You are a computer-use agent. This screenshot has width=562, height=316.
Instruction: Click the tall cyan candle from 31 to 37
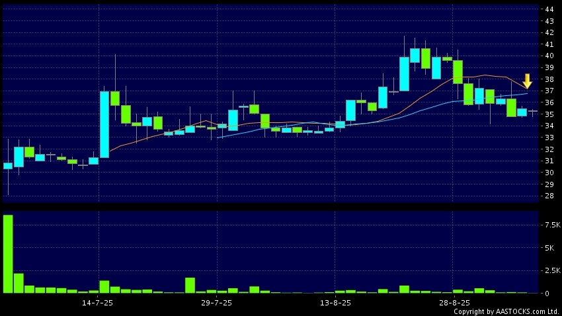104,124
